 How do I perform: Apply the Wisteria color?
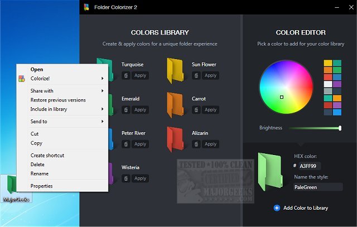140,178
